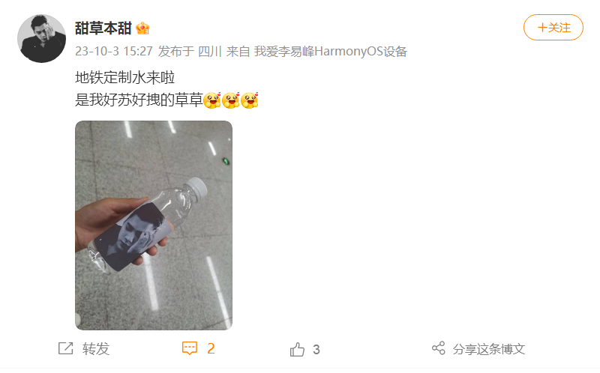
Task: Click the comment count 2
Action: tap(211, 348)
